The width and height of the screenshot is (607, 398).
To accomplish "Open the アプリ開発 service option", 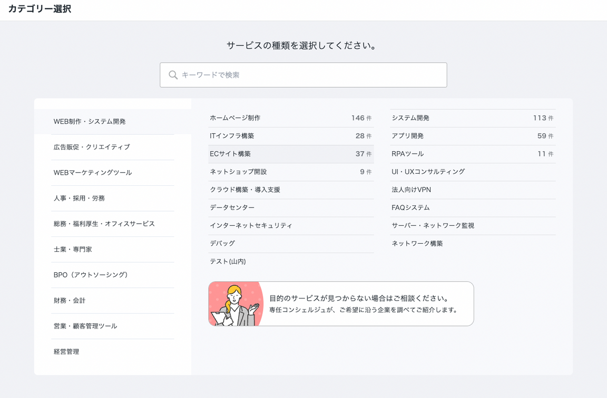I will pyautogui.click(x=407, y=136).
